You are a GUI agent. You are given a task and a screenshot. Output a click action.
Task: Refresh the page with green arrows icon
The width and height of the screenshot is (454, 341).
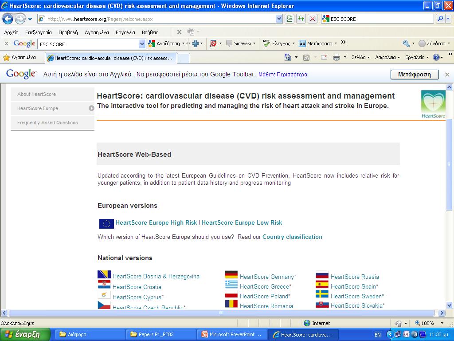point(301,19)
